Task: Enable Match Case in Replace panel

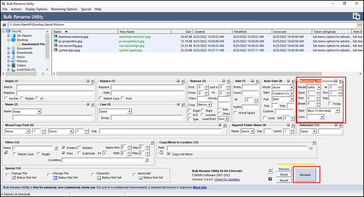Action: [x=100, y=98]
